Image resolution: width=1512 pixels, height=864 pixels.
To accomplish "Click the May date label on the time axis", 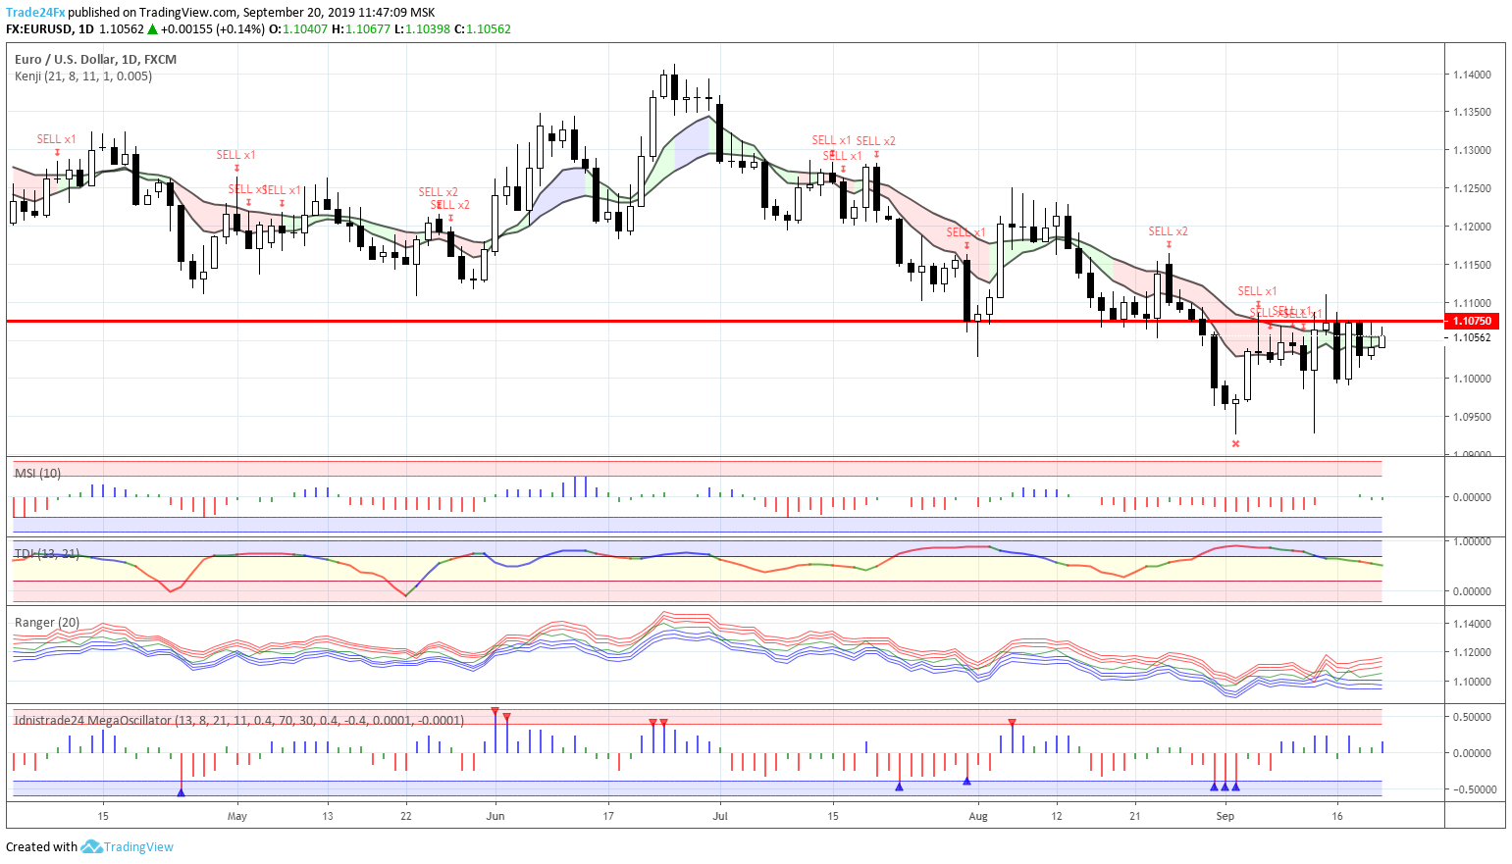I will click(236, 815).
